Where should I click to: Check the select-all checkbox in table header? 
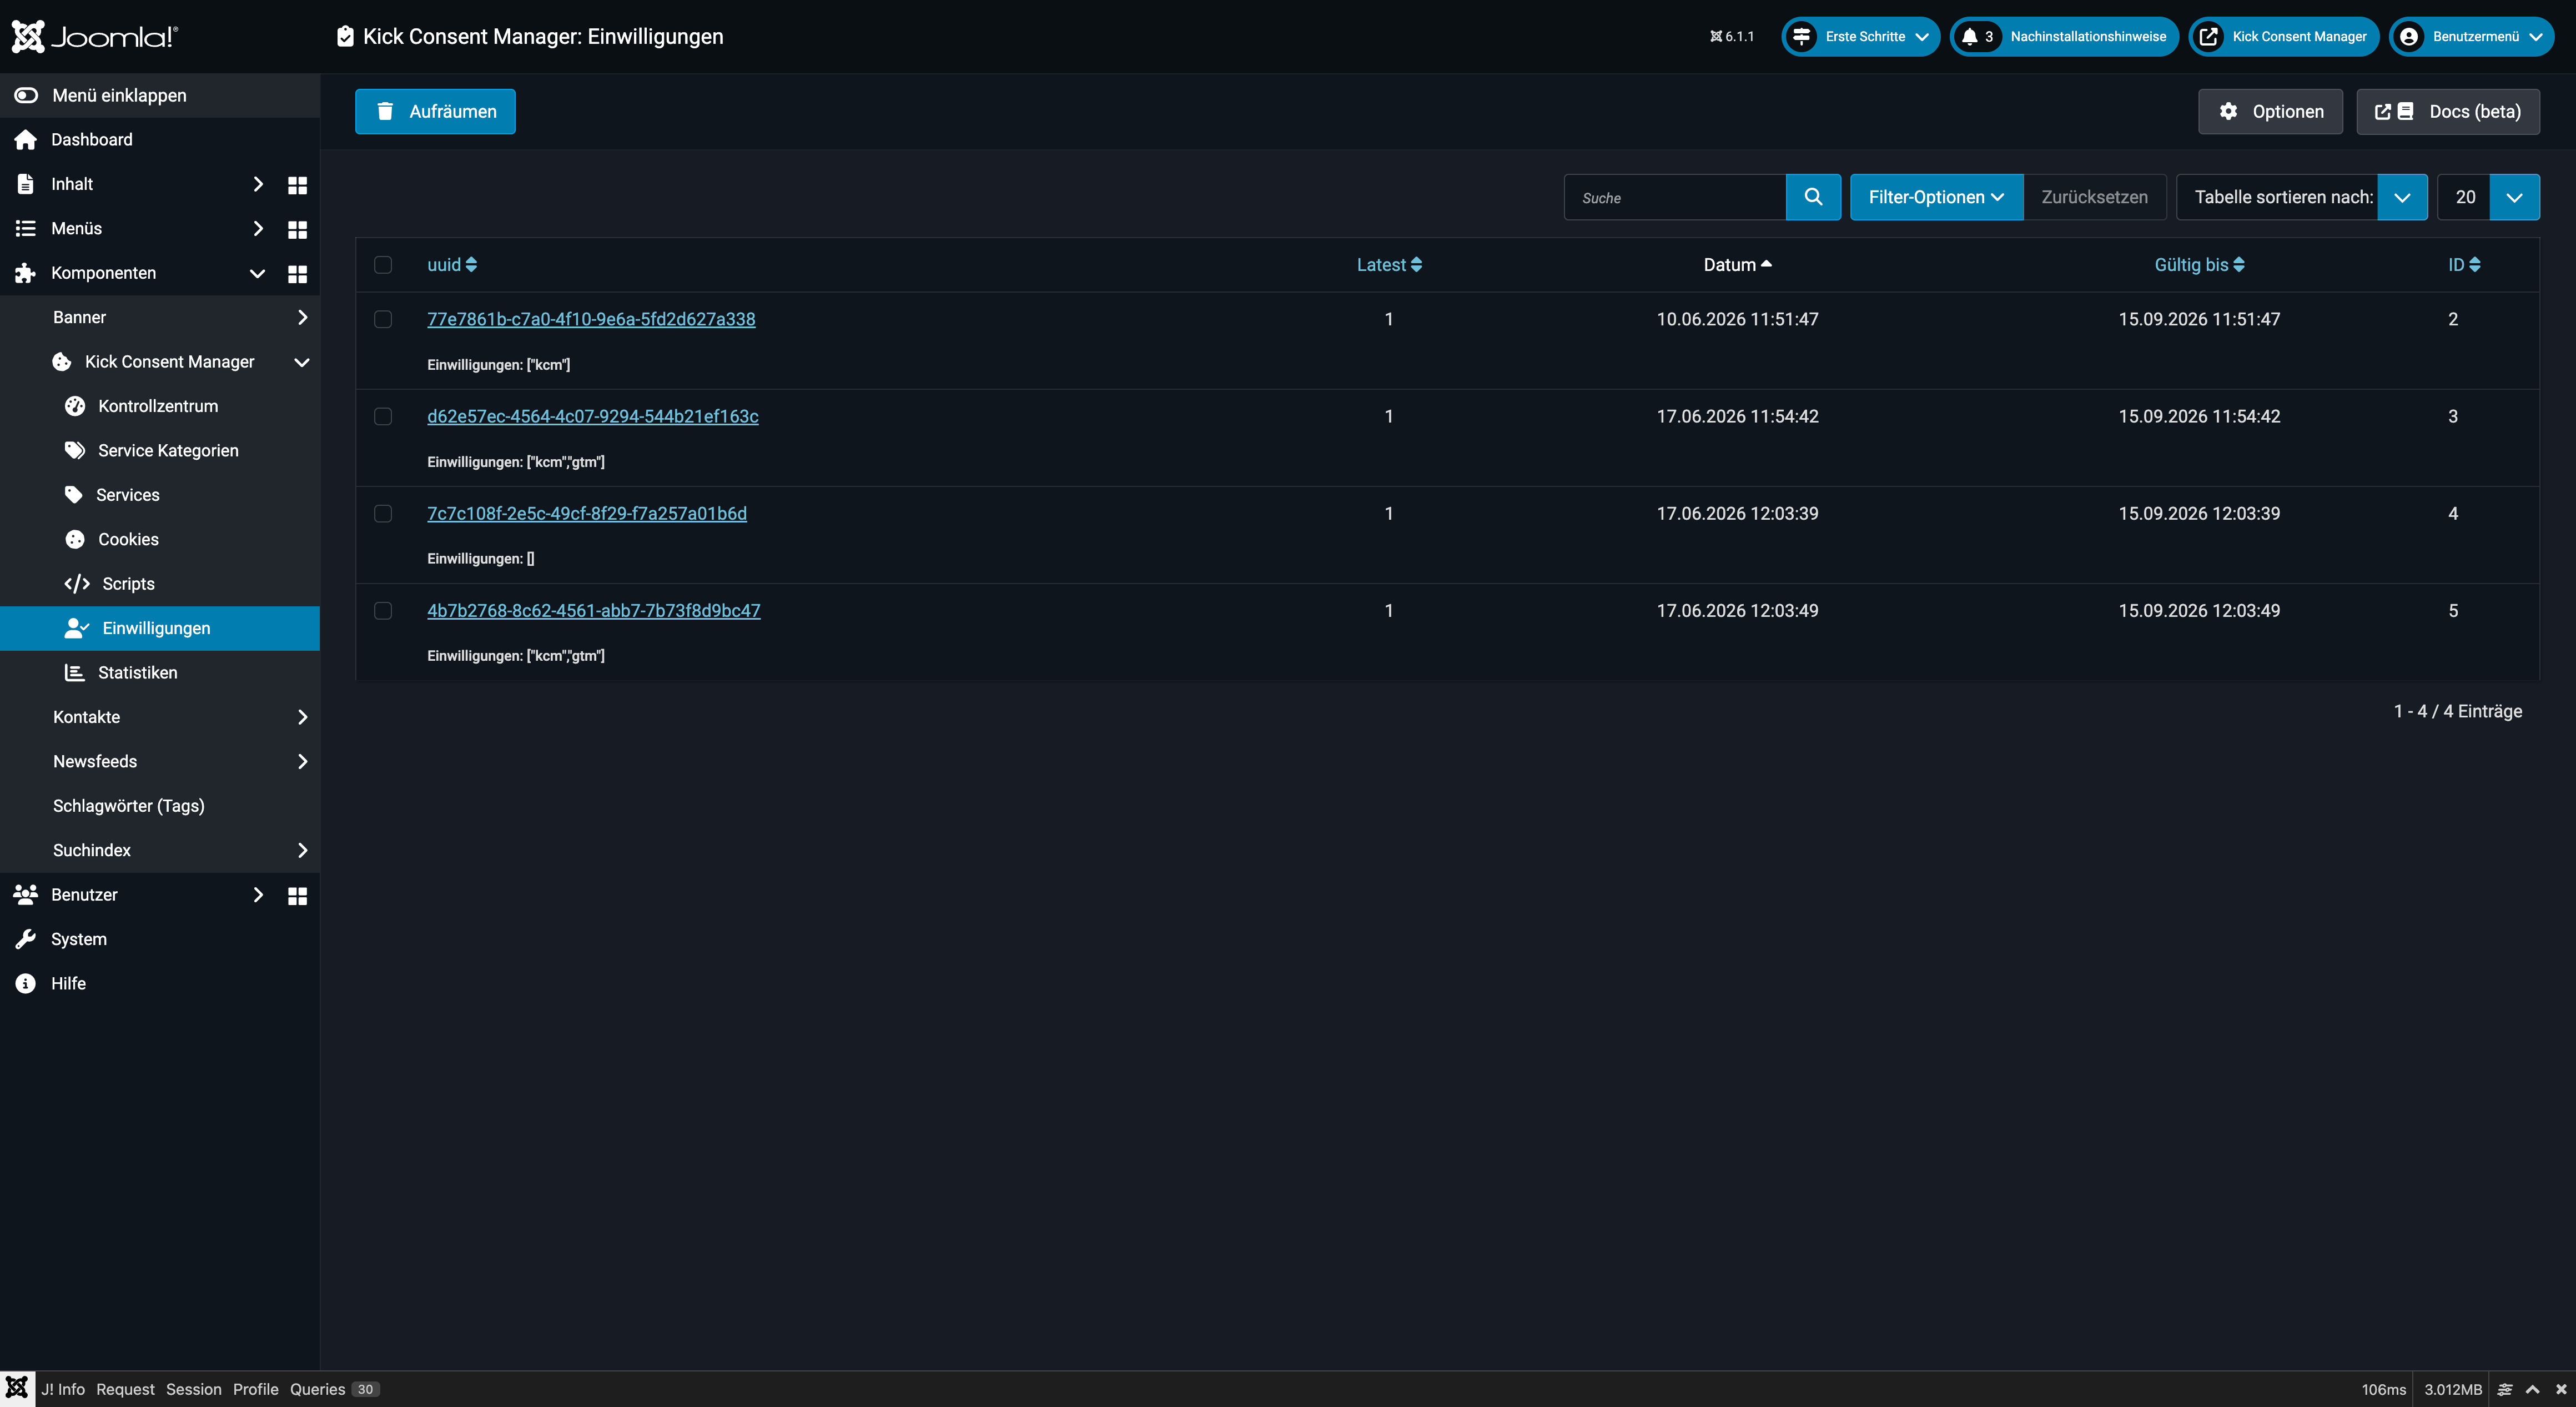click(383, 265)
